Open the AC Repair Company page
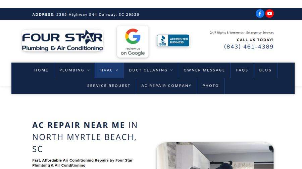The image size is (302, 169). coord(166,86)
